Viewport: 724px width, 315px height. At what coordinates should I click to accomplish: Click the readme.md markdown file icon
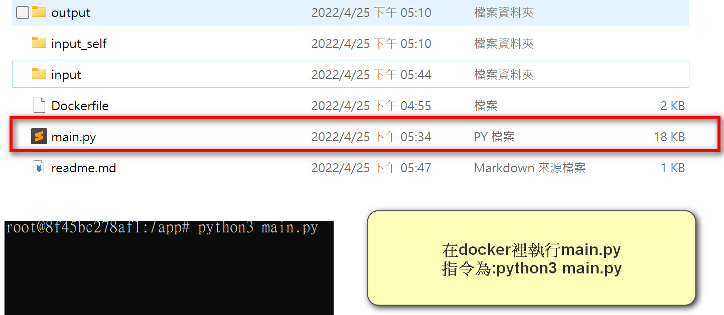coord(39,167)
